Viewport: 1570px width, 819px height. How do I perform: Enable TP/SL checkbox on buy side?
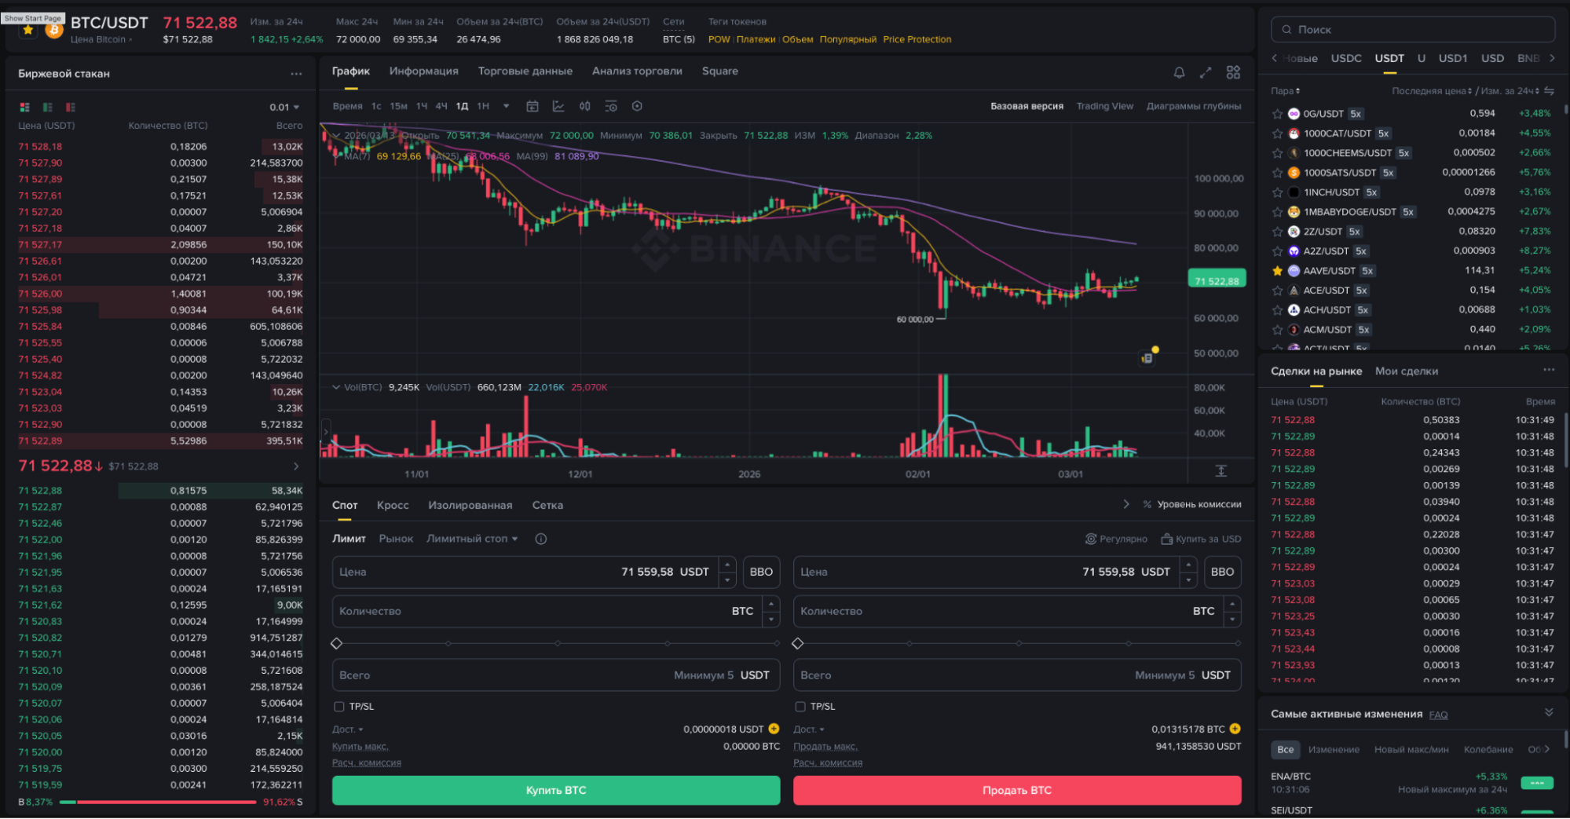(339, 706)
